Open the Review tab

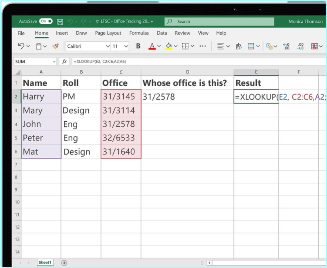pos(182,33)
